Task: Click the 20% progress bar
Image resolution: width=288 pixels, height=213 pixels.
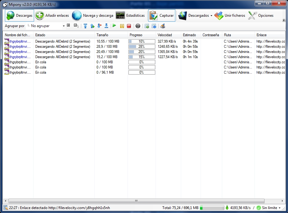Action: click(142, 52)
